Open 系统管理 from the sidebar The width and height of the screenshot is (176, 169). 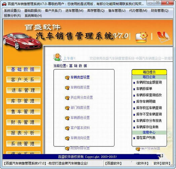click(x=24, y=144)
